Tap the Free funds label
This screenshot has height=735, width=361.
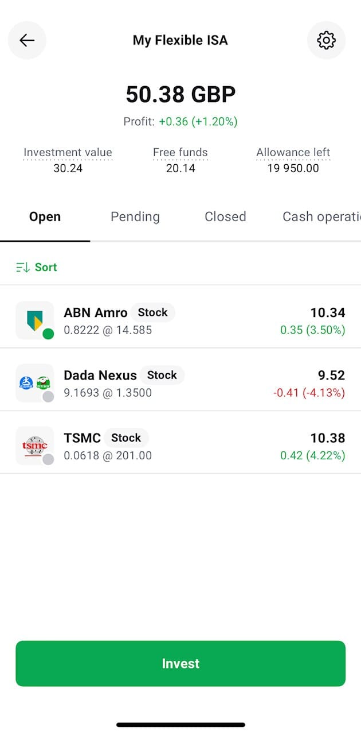pos(180,153)
